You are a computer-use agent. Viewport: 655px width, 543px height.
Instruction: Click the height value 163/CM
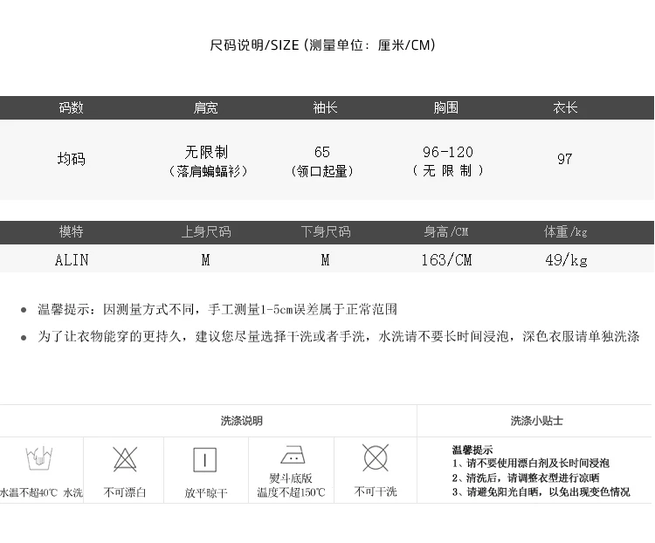click(x=446, y=260)
